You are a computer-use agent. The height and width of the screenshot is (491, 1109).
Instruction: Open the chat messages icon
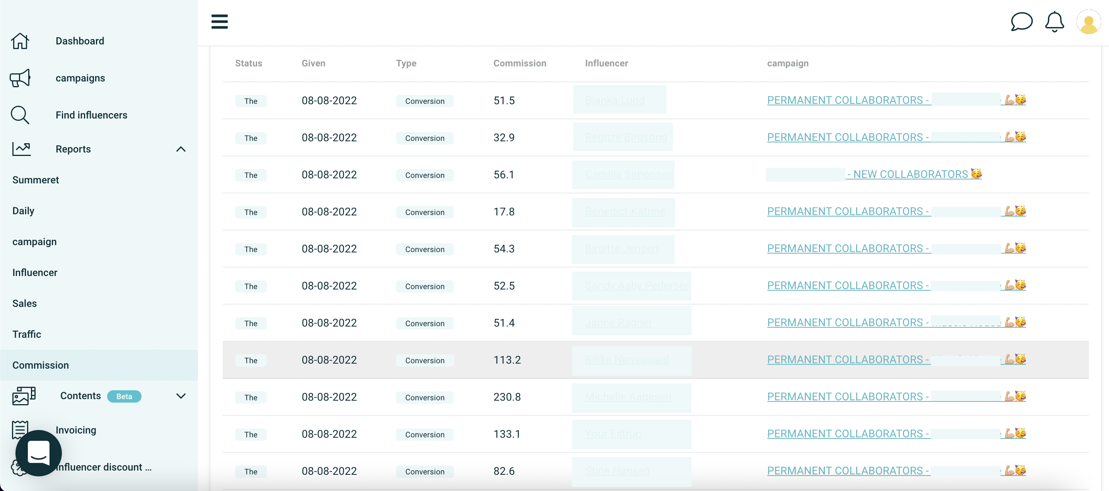pos(1021,22)
